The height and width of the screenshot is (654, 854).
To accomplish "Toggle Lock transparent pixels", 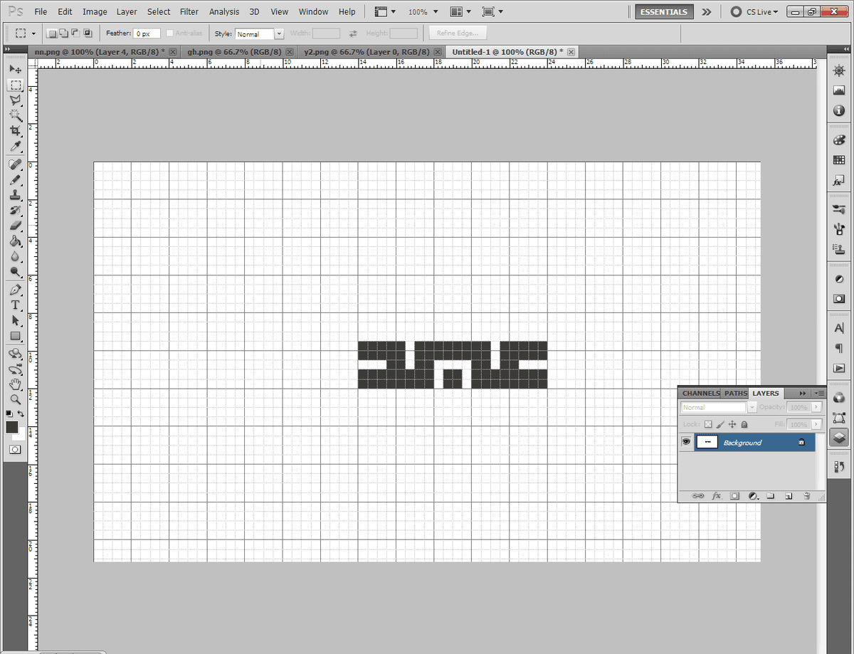I will (x=708, y=424).
